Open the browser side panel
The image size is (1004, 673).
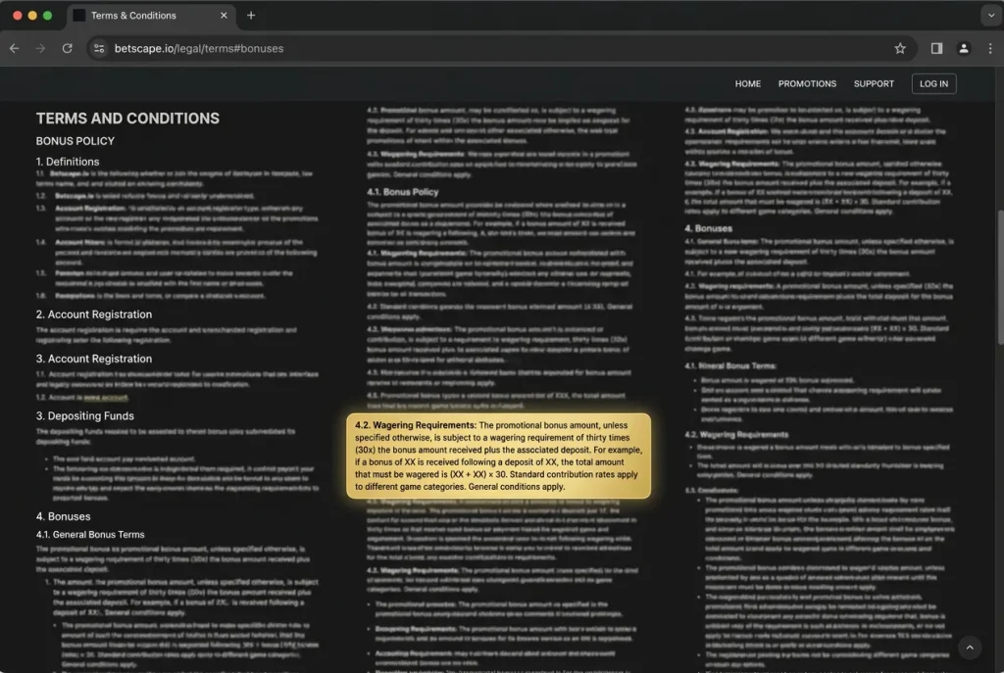click(936, 49)
